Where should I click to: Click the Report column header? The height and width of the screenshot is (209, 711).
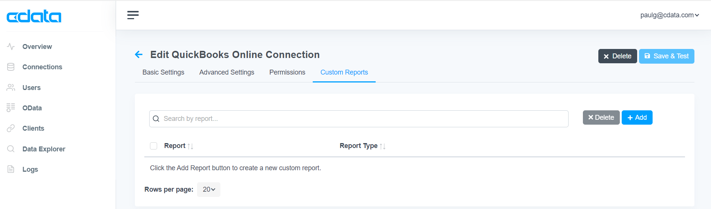tap(175, 146)
